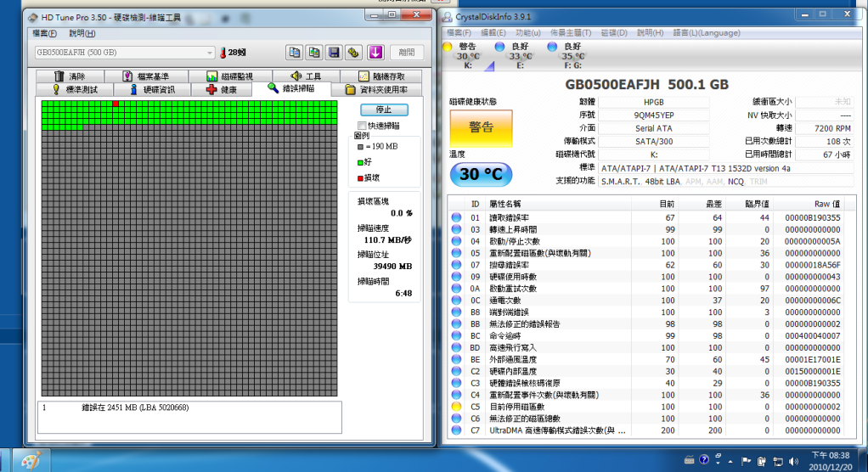Click HD Tune copy text to clipboard icon
Image resolution: width=868 pixels, height=472 pixels.
coord(294,53)
